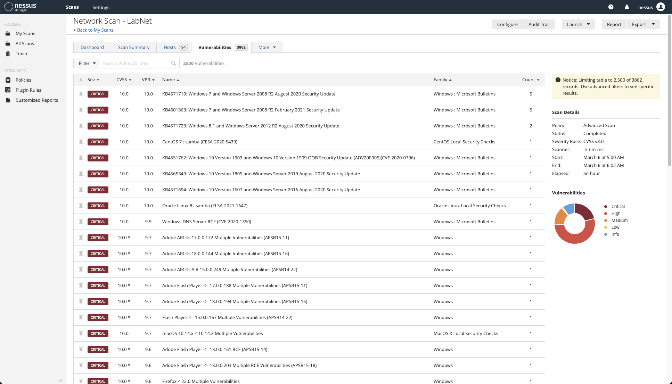The width and height of the screenshot is (672, 384).
Task: Switch to the Dashboard tab
Action: tap(92, 47)
